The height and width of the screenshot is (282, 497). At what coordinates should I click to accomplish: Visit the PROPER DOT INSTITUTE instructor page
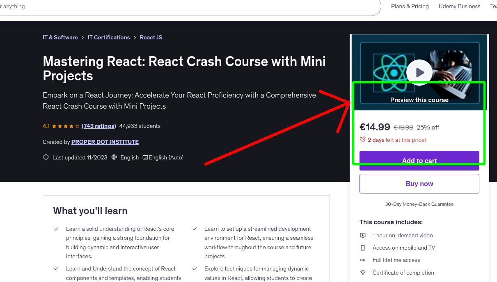point(105,142)
